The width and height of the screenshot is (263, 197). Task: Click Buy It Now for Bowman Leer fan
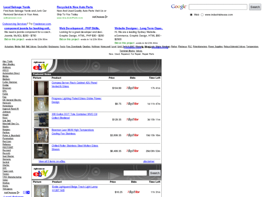[132, 135]
